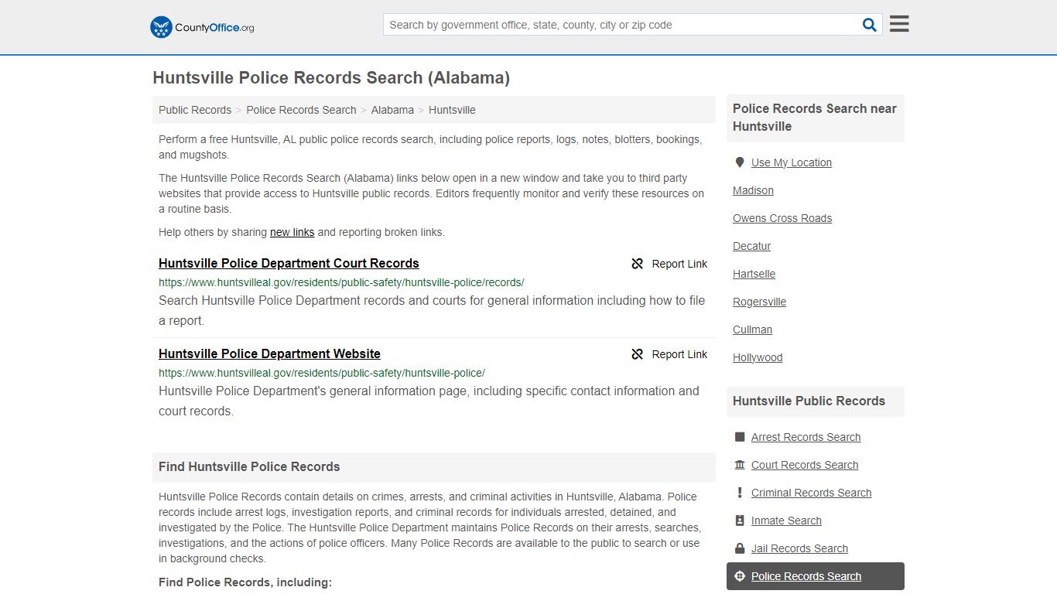Open Huntsville Police Department Court Records
The image size is (1057, 594).
[289, 263]
